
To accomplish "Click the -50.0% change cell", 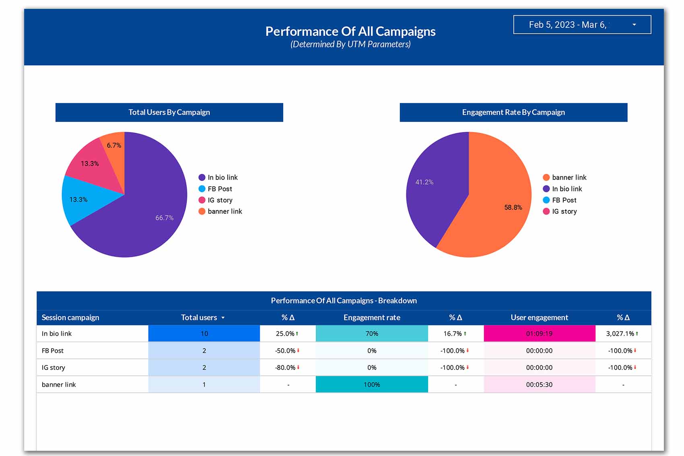I will pos(288,351).
